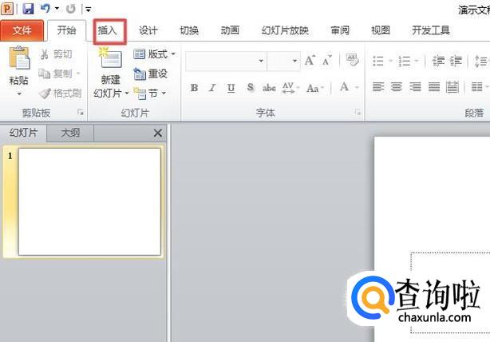Open the 版式 layout dropdown
Screen dimensions: 490x342
point(154,54)
